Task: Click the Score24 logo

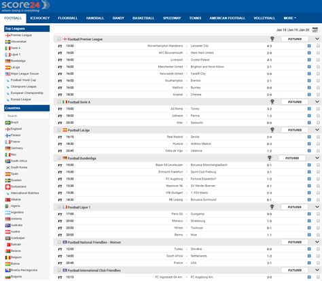Action: 25,6
